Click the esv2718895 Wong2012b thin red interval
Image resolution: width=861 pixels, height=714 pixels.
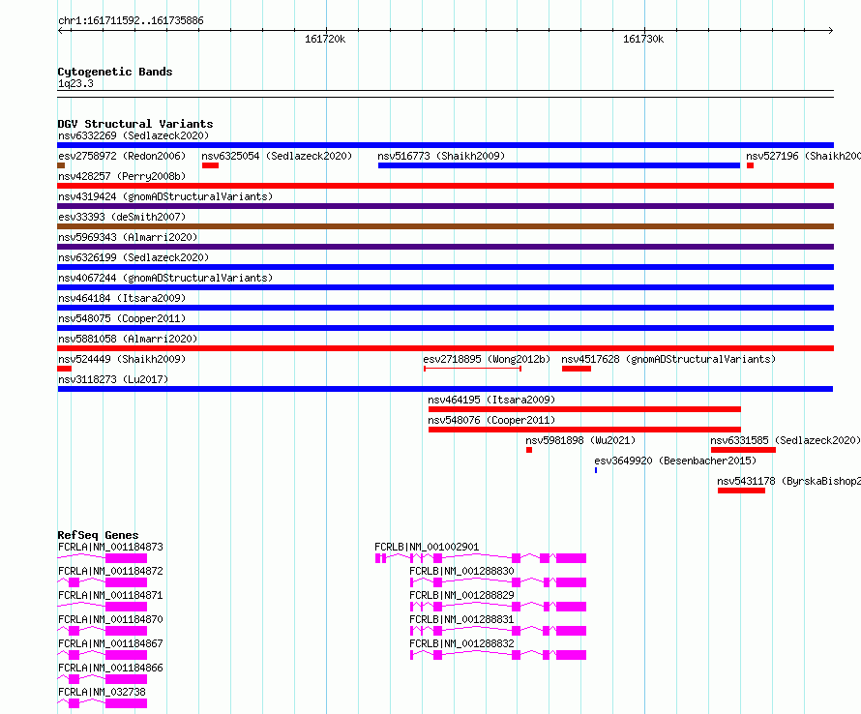pyautogui.click(x=472, y=369)
